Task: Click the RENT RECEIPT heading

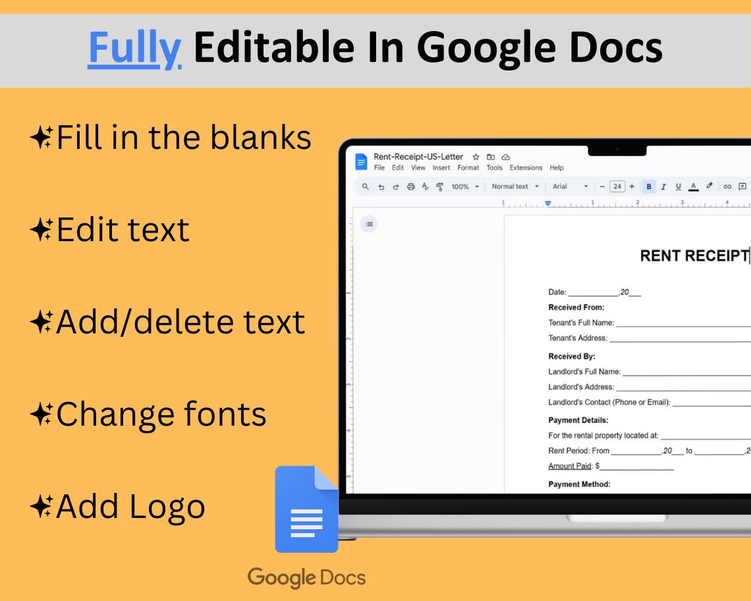Action: tap(694, 256)
